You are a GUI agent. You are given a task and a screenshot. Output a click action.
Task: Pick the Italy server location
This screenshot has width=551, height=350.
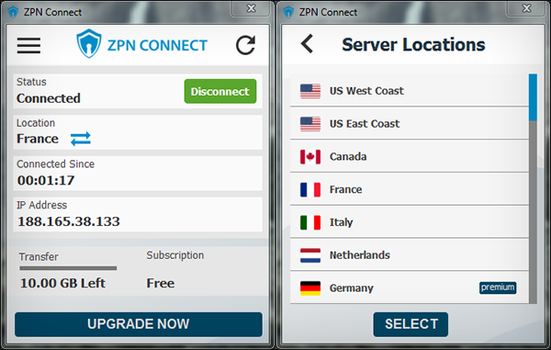click(x=410, y=222)
